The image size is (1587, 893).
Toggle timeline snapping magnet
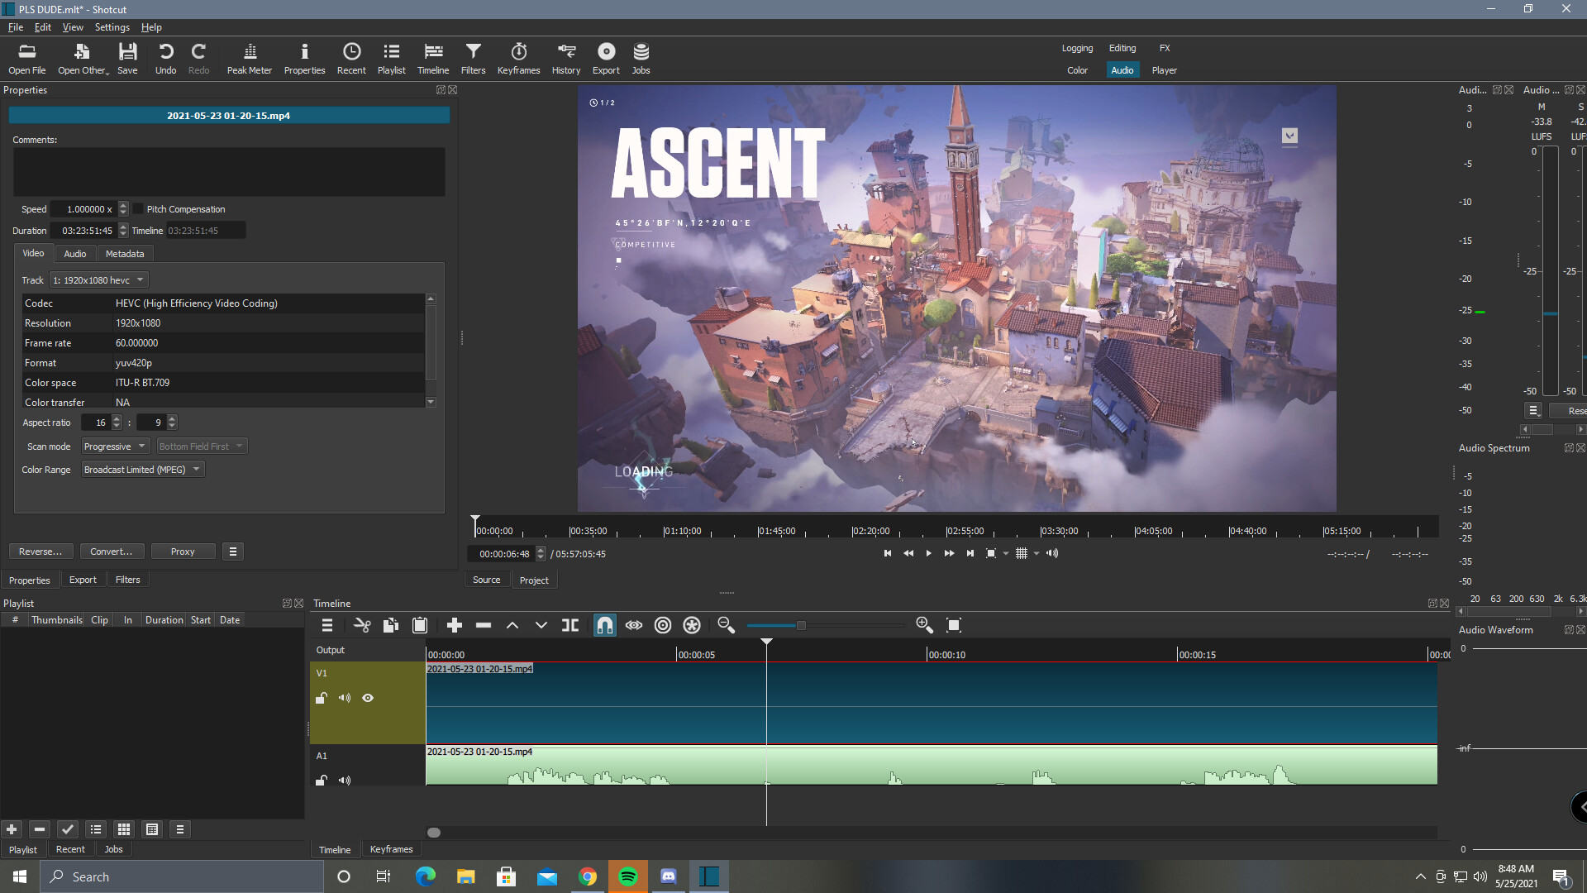(605, 625)
